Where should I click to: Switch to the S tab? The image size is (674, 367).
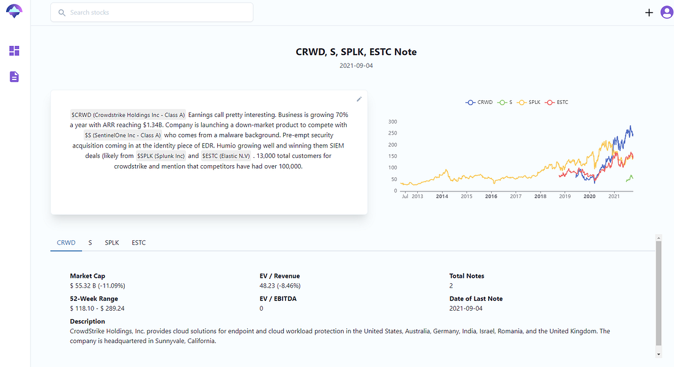(91, 242)
